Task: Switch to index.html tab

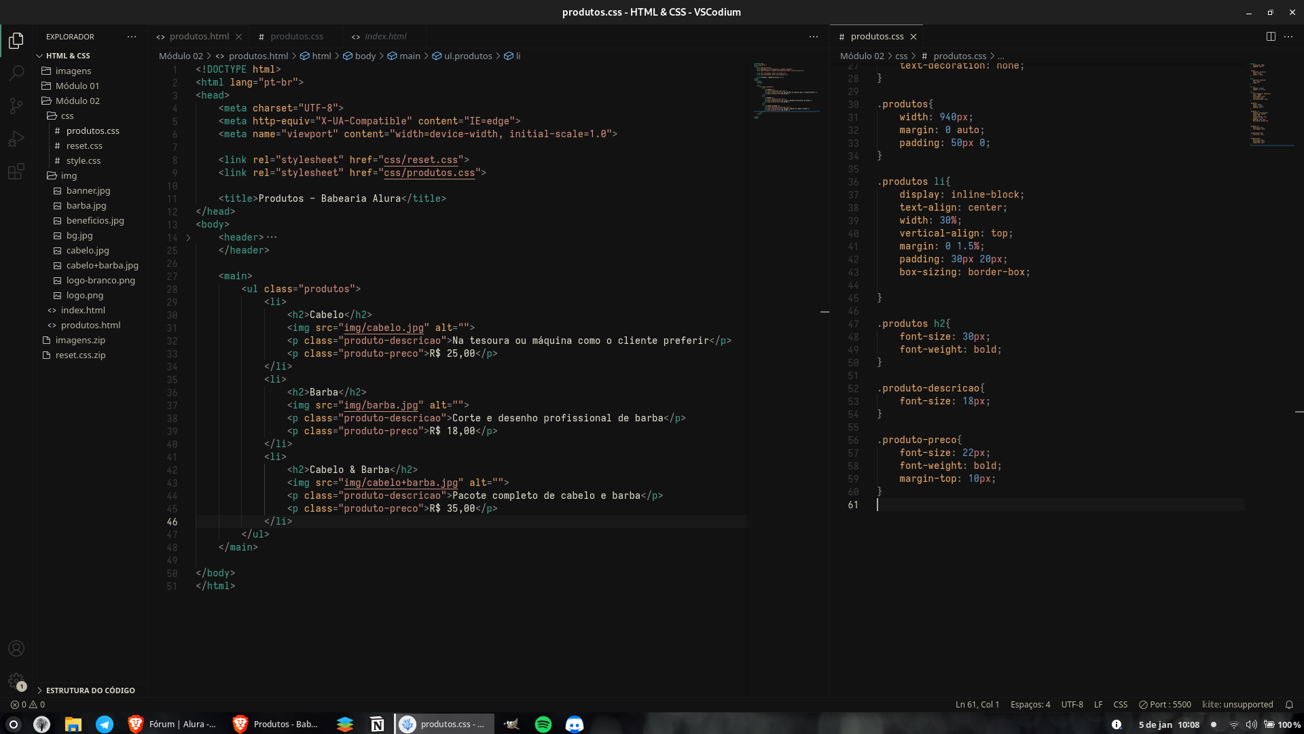Action: 385,37
